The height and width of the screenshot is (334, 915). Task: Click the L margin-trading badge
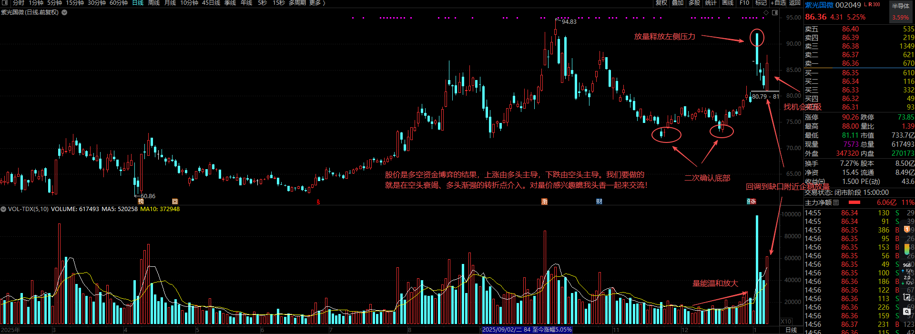pos(865,4)
